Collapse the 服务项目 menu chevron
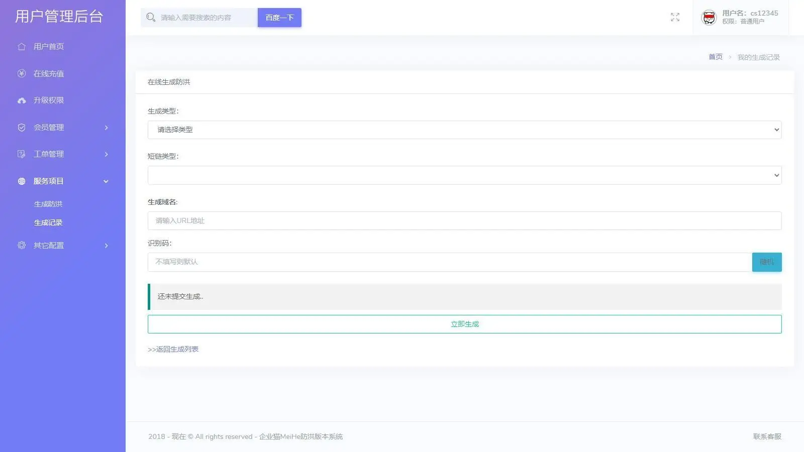The image size is (804, 452). (106, 181)
